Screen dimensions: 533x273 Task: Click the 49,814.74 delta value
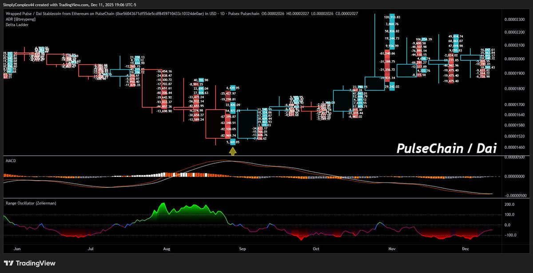[456, 36]
